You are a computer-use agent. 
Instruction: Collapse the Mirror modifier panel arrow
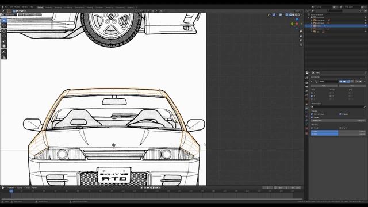[x=312, y=82]
